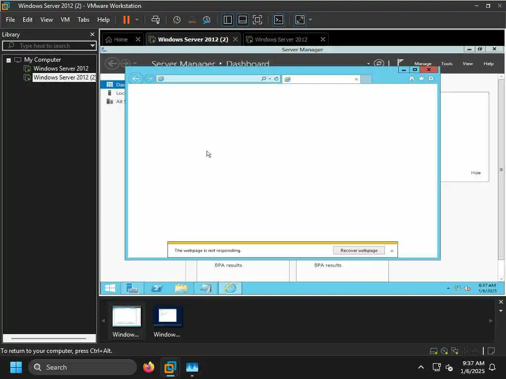
Task: Select Windows Server 2012 (2) in library tree
Action: [64, 77]
